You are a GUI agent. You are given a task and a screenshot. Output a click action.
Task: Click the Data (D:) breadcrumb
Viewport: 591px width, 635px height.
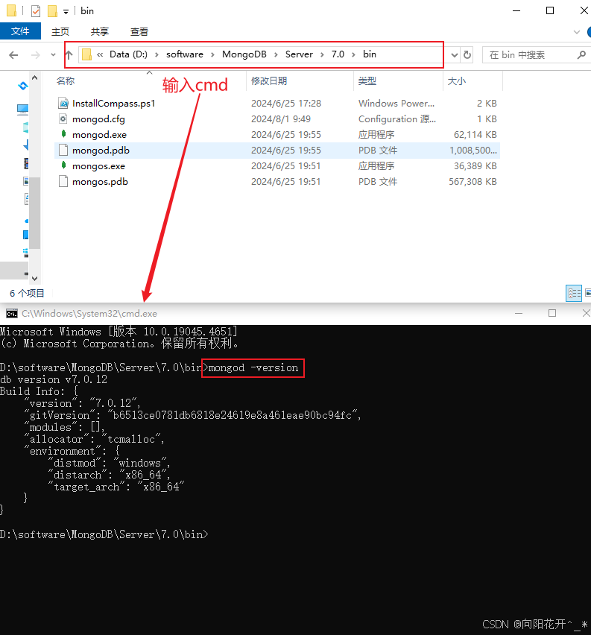[128, 54]
